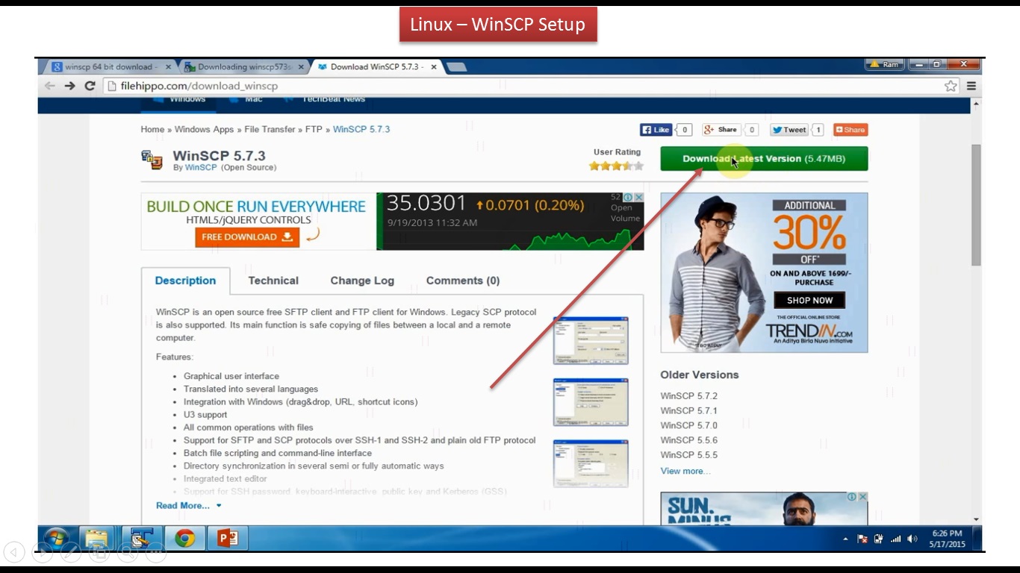Open the FTP breadcrumb link
The image size is (1020, 573).
pos(314,130)
